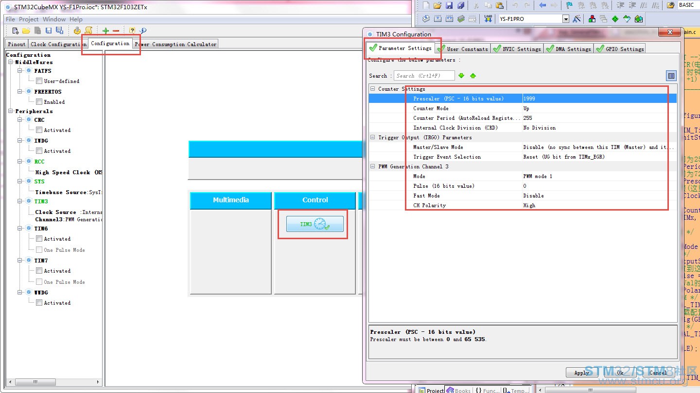Collapse the TIM3 tree node
Viewport: 700px width, 393px height.
pos(20,201)
